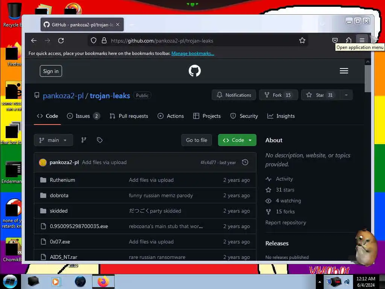The image size is (385, 289).
Task: Go back using the browser back arrow
Action: click(34, 41)
